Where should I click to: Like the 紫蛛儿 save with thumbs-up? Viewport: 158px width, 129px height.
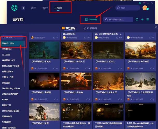[119, 68]
